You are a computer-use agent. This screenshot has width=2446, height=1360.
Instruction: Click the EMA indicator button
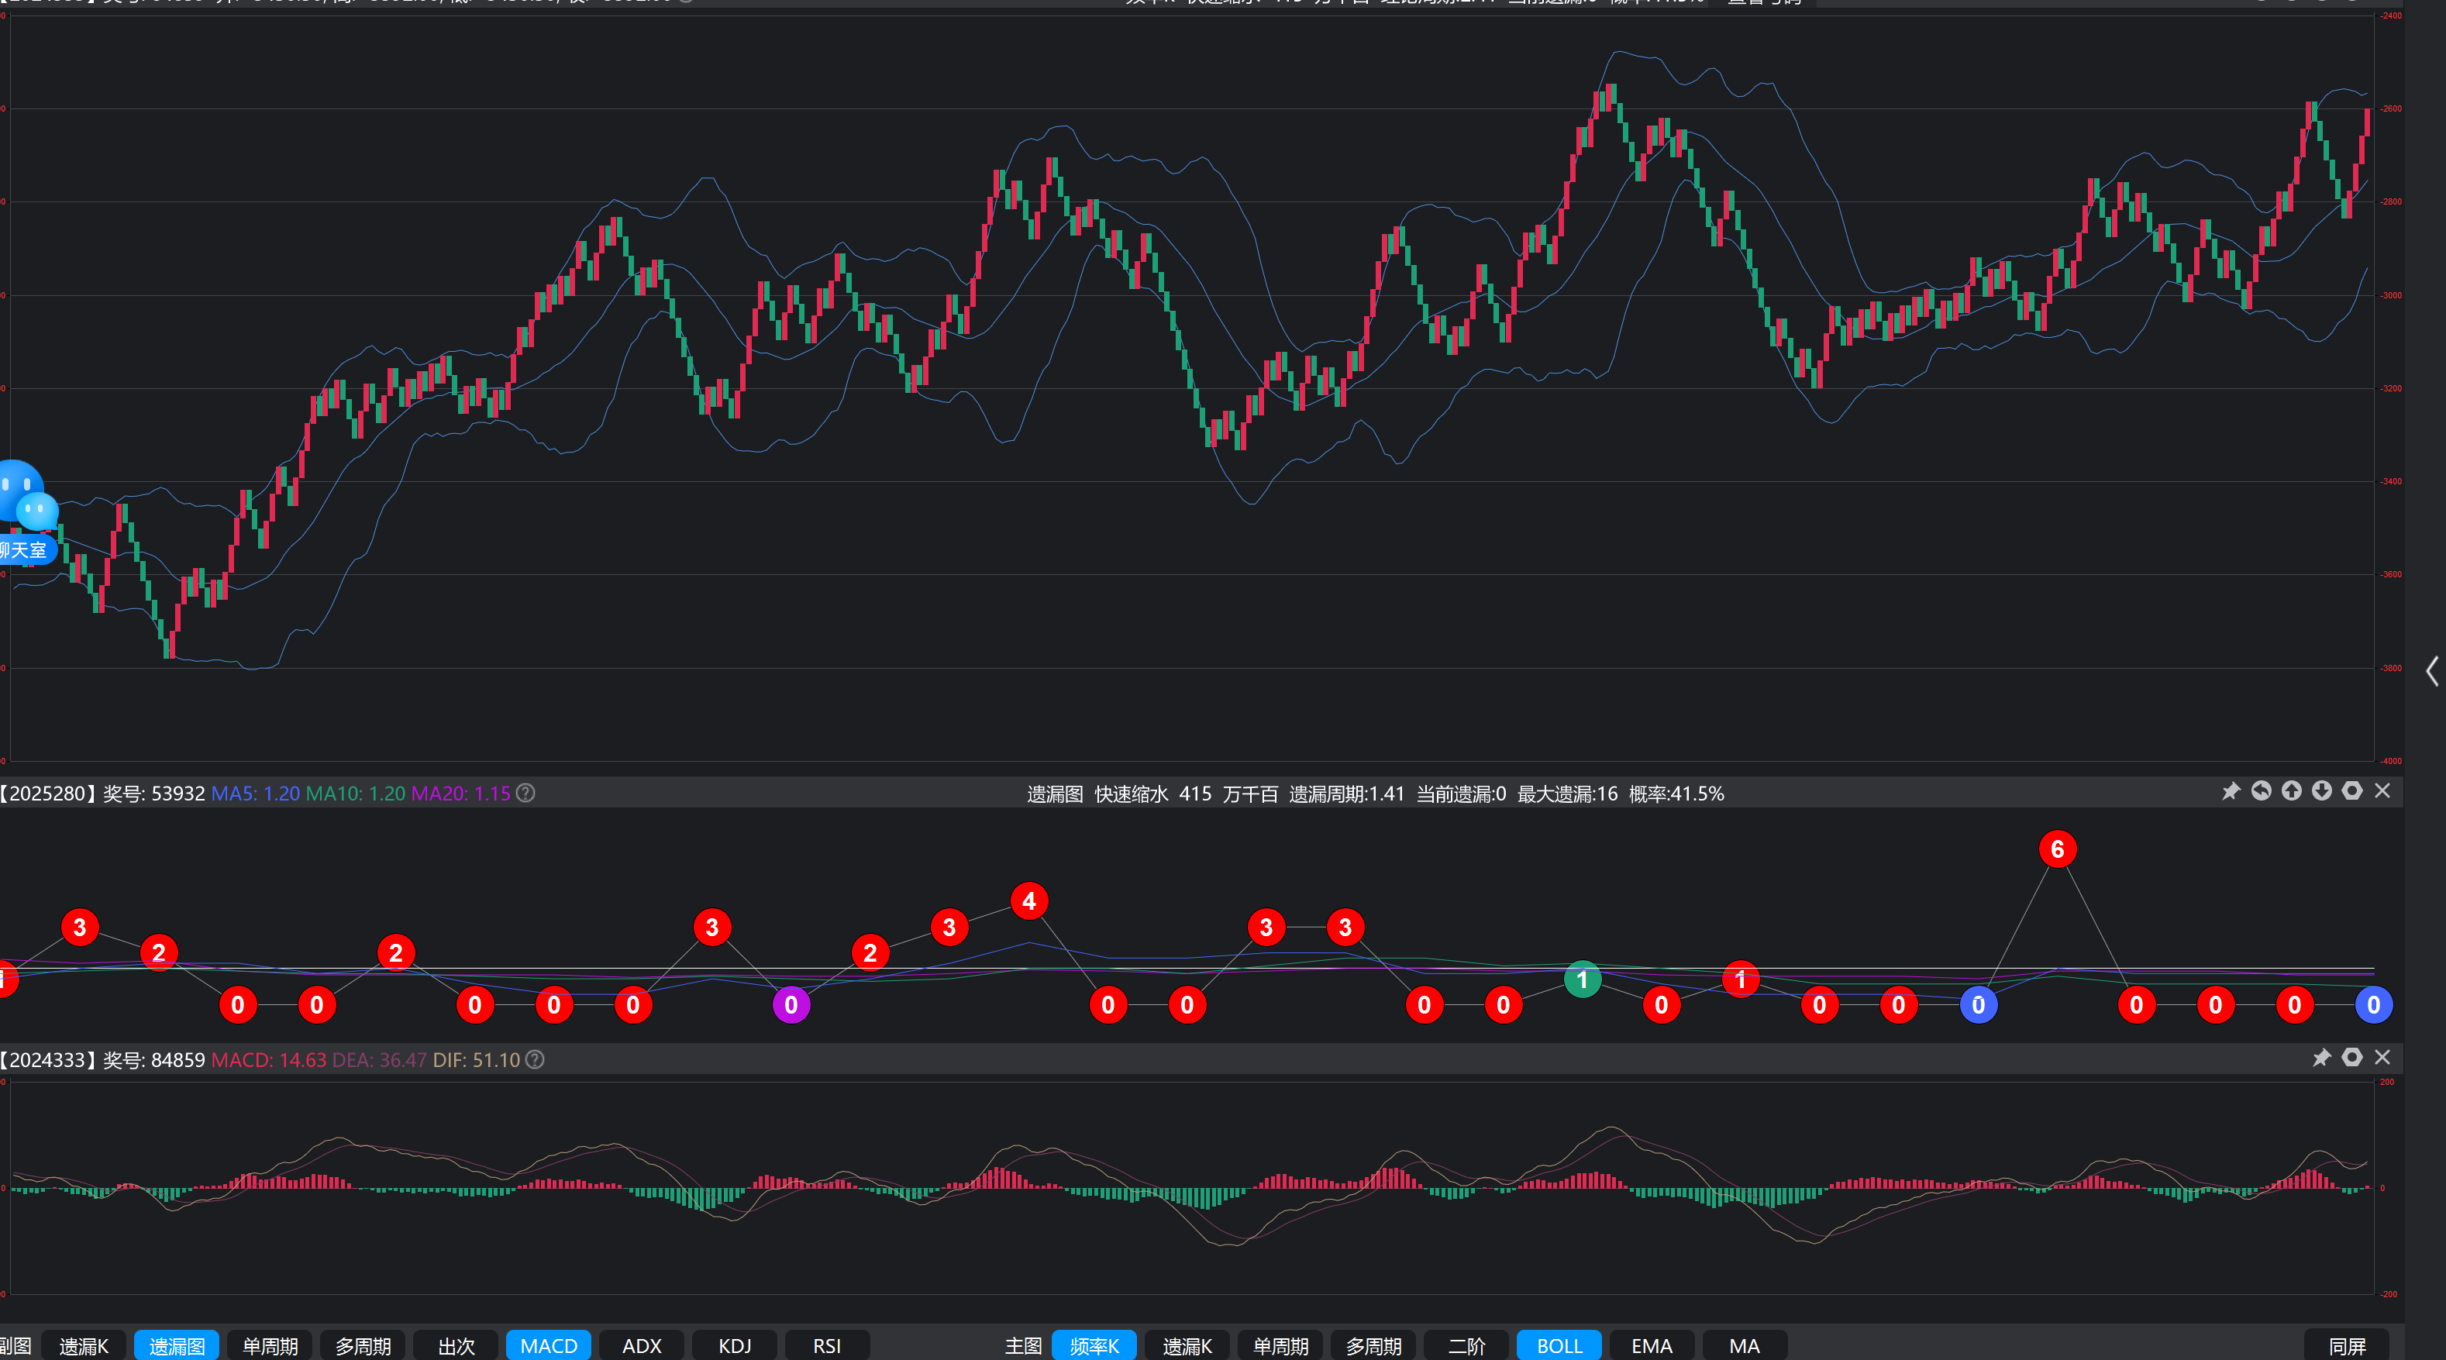[1652, 1346]
